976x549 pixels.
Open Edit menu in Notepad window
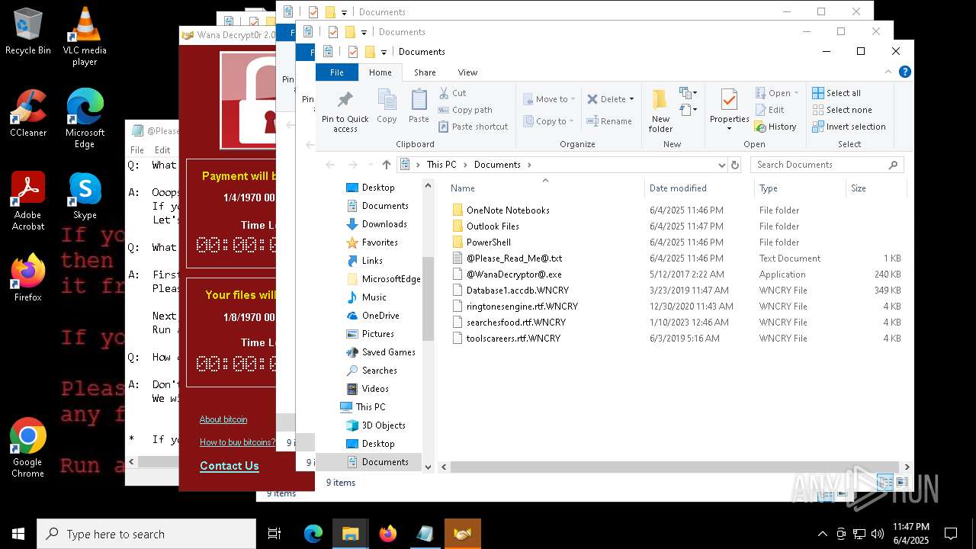162,150
